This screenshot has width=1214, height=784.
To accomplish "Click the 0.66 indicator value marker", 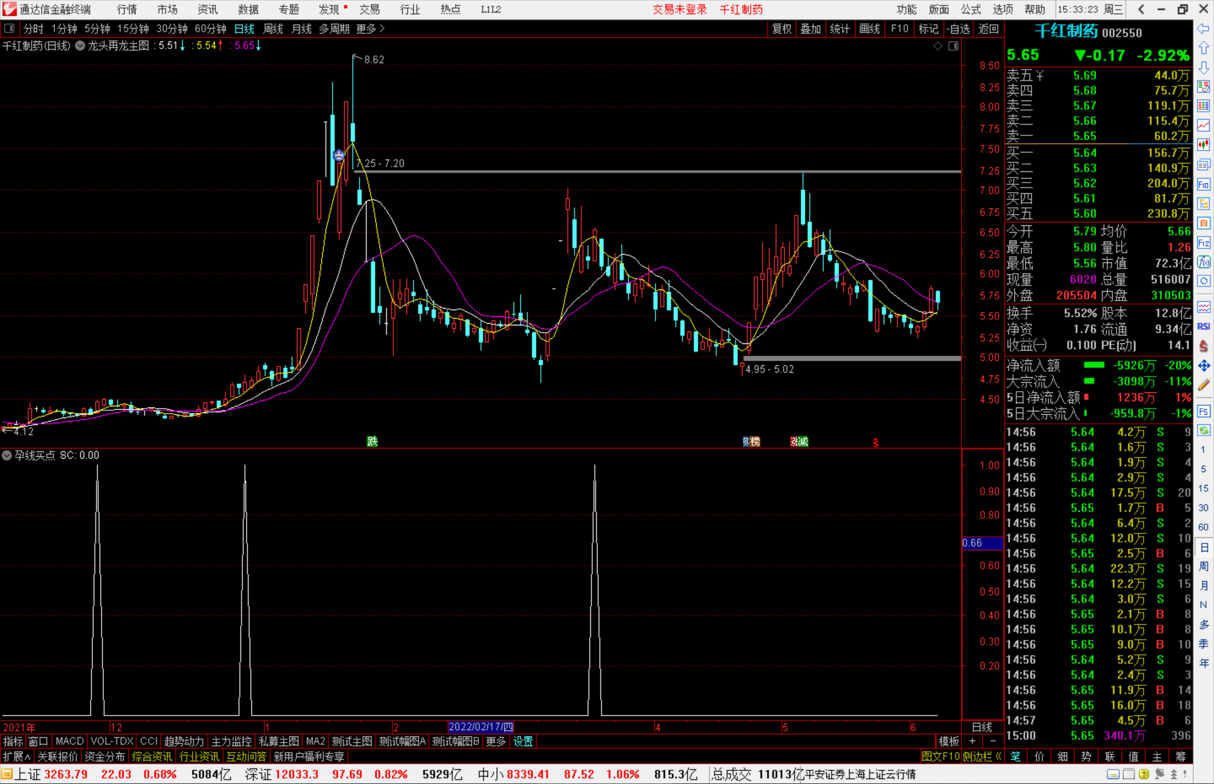I will tap(982, 543).
